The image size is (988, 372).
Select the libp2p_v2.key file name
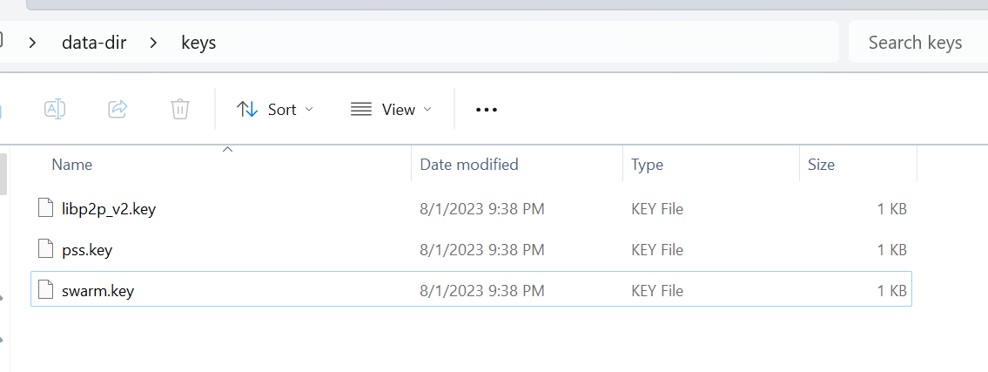109,209
